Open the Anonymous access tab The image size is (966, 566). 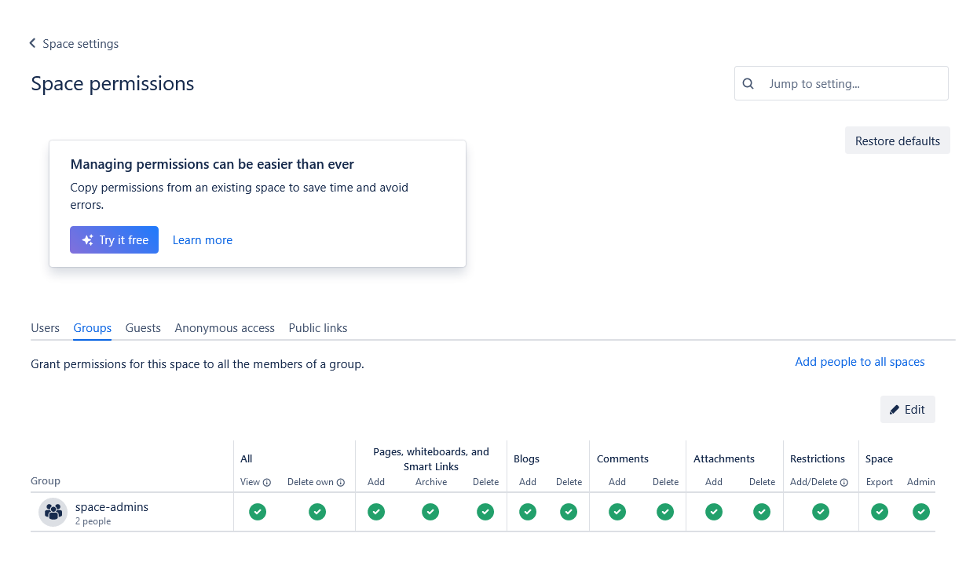pos(225,328)
